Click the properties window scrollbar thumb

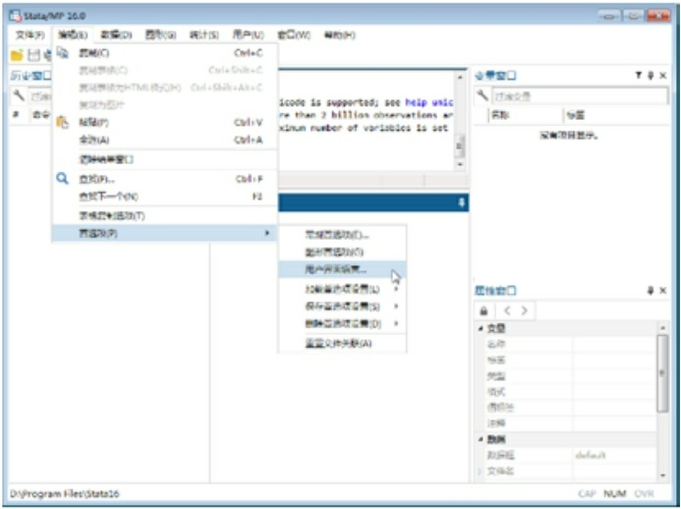662,373
